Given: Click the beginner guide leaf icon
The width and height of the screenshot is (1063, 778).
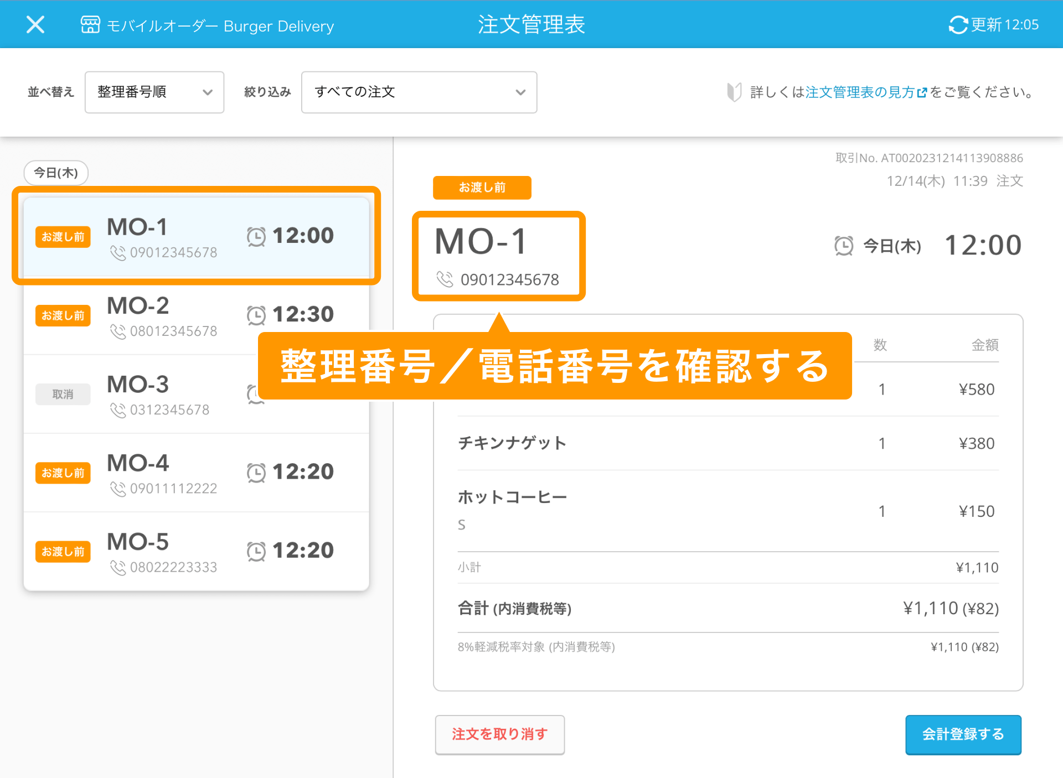Looking at the screenshot, I should pyautogui.click(x=734, y=92).
